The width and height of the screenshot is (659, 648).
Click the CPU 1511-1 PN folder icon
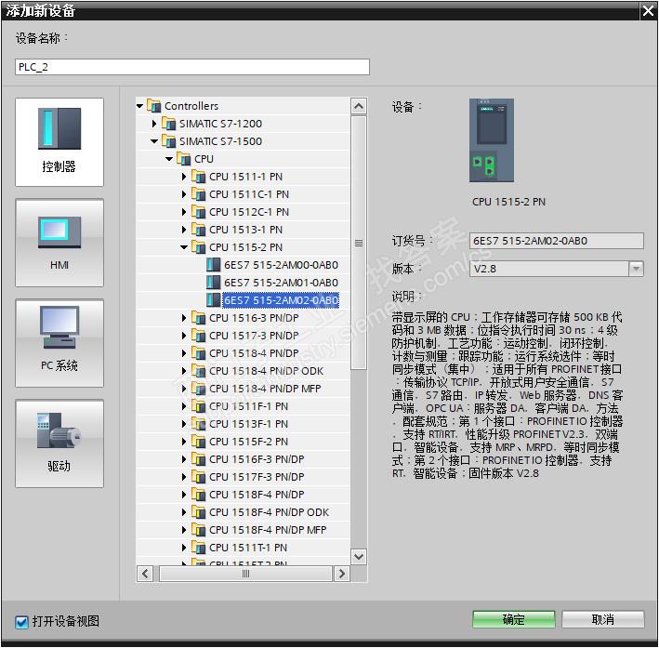point(198,177)
